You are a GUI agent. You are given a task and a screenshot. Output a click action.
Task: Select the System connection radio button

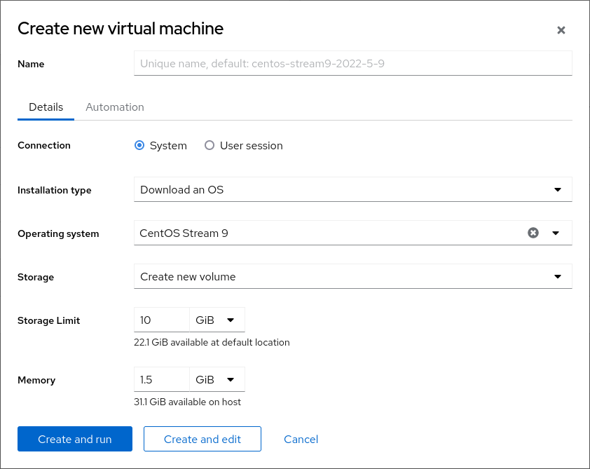(x=139, y=146)
